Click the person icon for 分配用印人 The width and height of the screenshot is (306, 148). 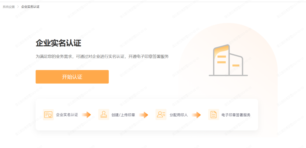[x=161, y=115]
